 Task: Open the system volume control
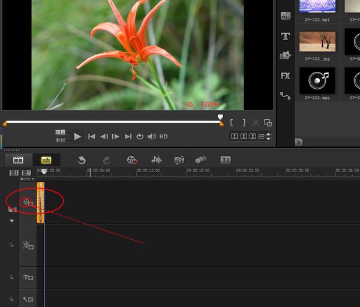coord(152,137)
